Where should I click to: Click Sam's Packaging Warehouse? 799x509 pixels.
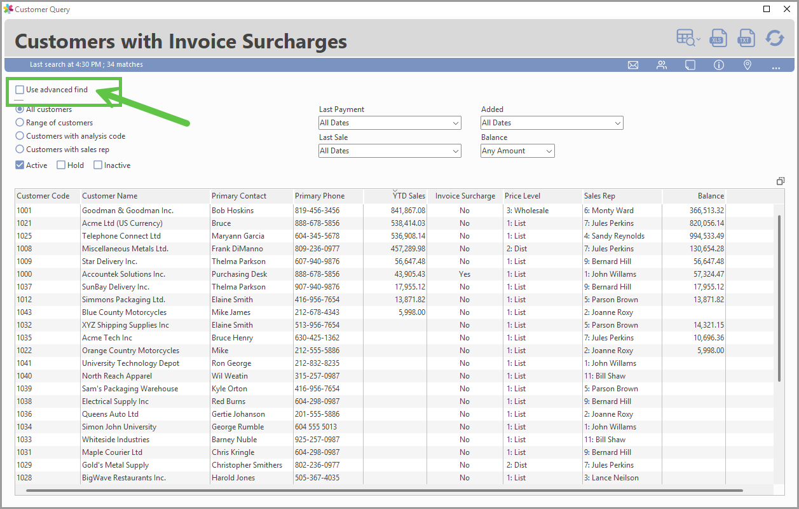[x=130, y=389]
